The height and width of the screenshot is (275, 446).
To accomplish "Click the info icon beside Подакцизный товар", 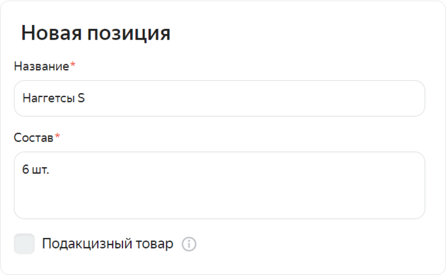I will tap(189, 244).
